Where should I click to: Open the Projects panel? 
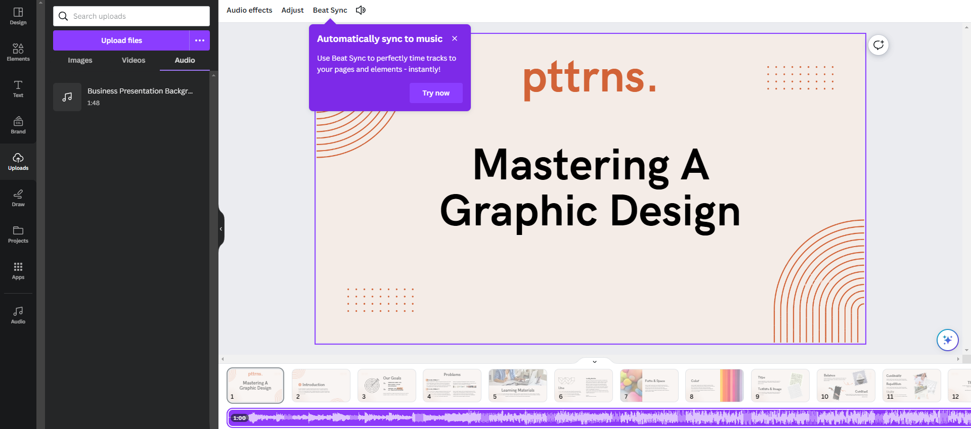click(18, 234)
